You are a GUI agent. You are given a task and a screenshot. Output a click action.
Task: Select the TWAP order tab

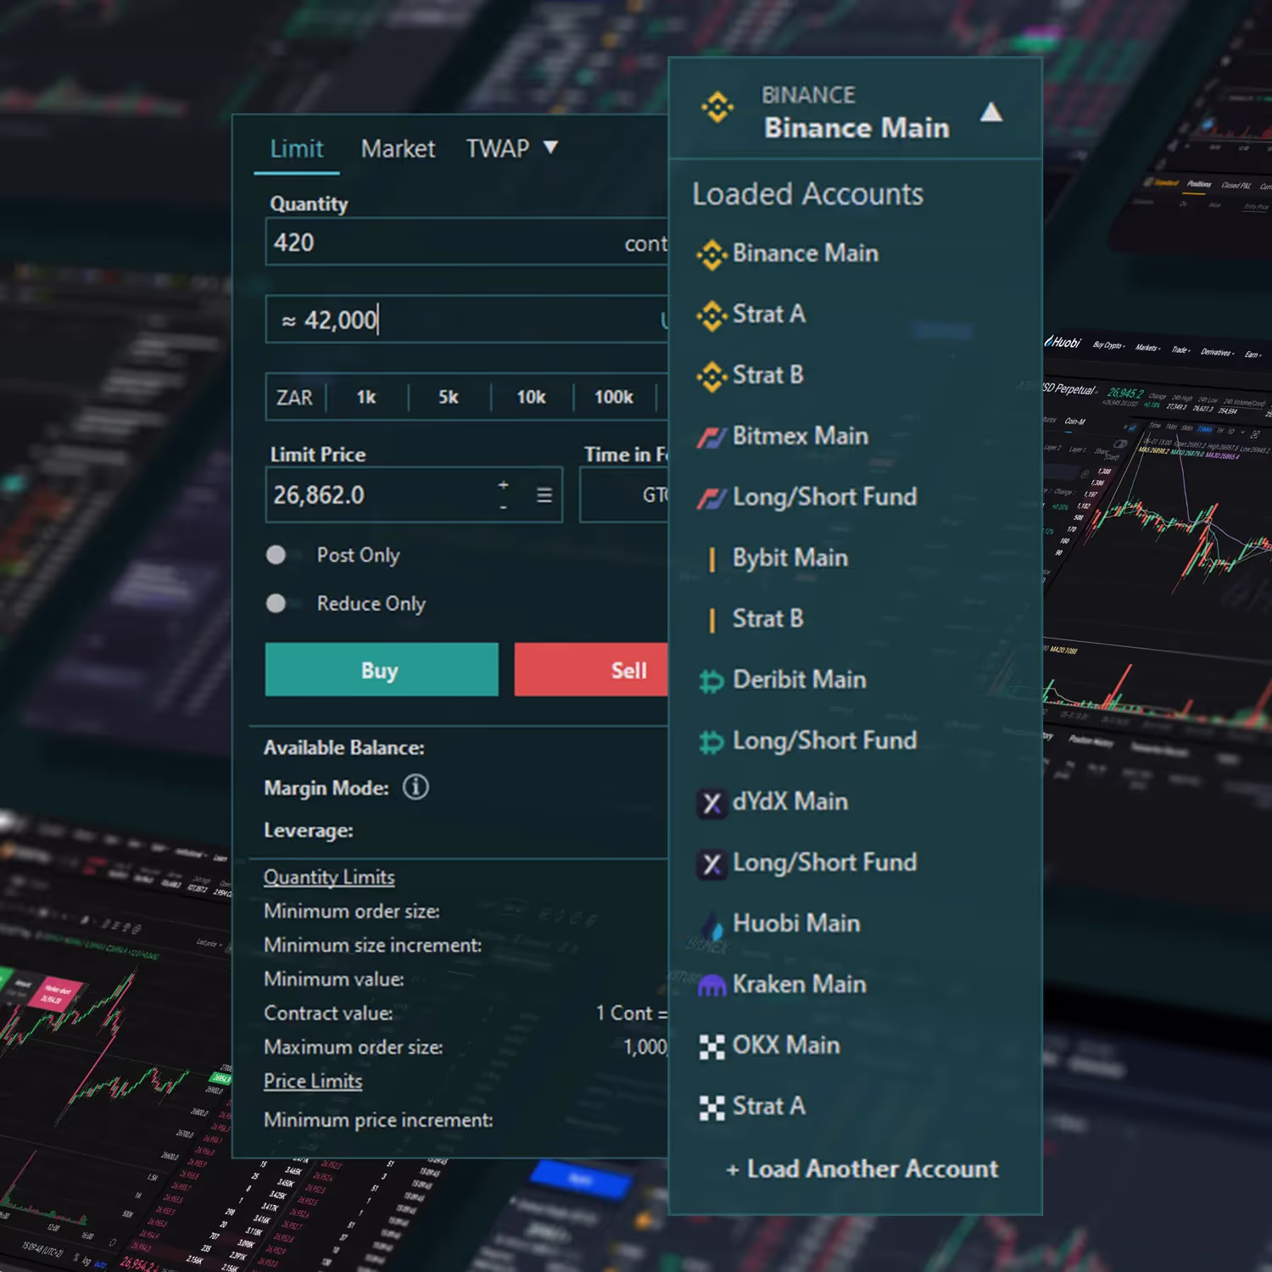coord(498,148)
